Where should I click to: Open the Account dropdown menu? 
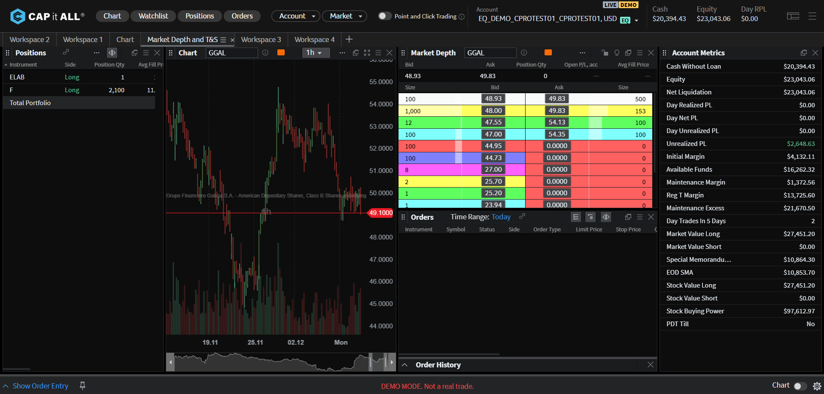point(295,16)
